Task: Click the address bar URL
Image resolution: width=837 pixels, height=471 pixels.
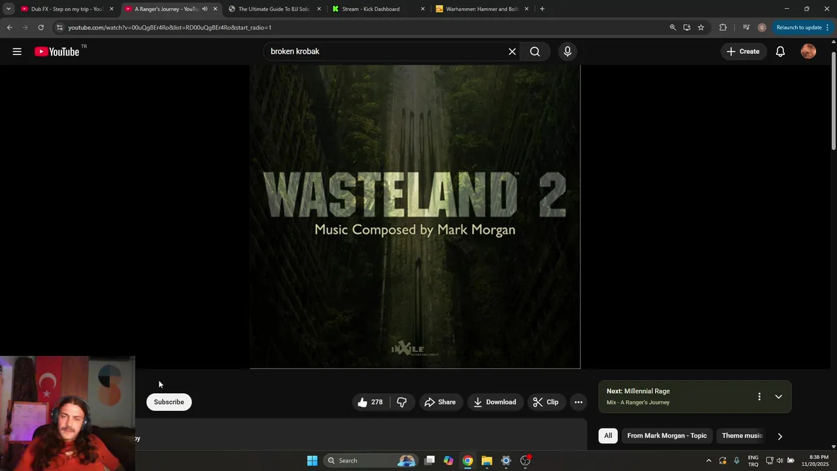Action: click(170, 27)
